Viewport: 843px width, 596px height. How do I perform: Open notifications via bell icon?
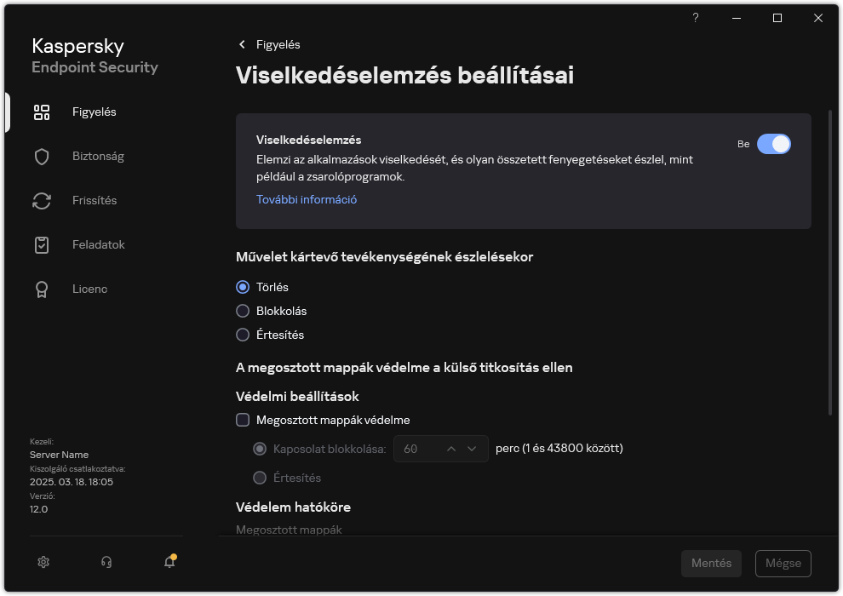pos(169,563)
